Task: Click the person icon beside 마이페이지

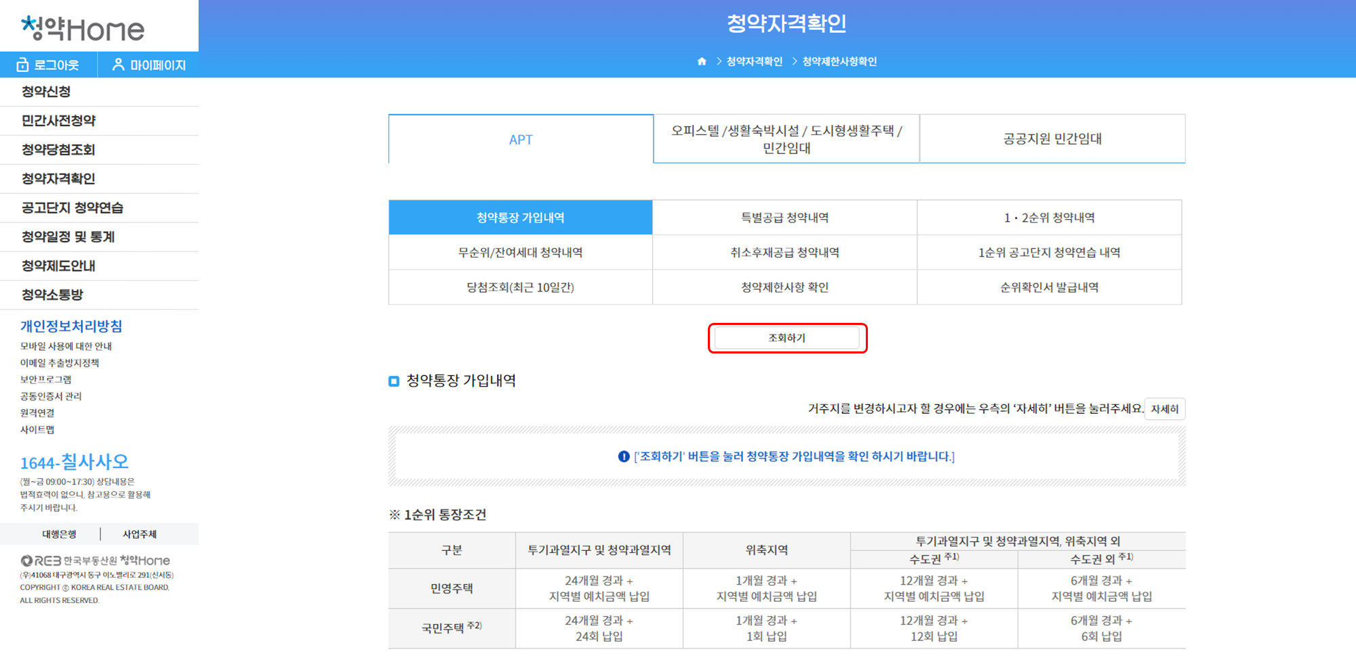Action: tap(119, 64)
